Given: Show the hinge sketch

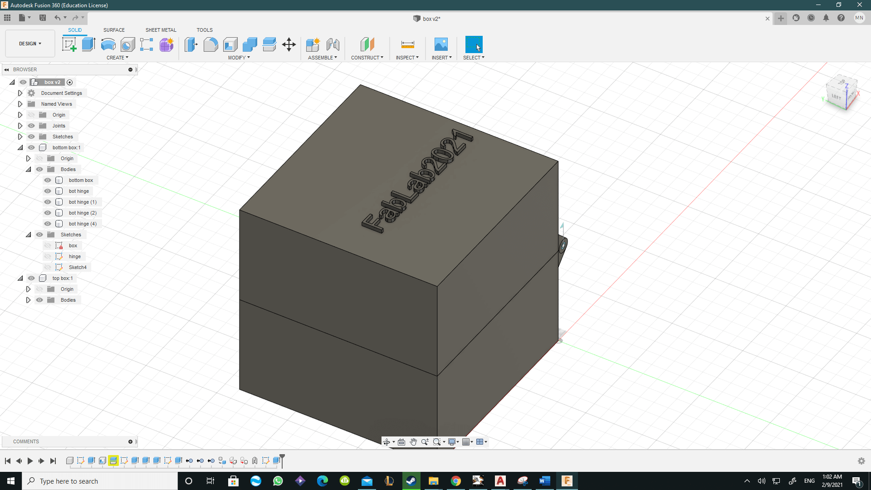Looking at the screenshot, I should (x=48, y=256).
